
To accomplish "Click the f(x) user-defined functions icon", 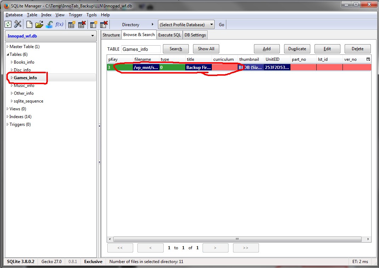I will (x=59, y=24).
